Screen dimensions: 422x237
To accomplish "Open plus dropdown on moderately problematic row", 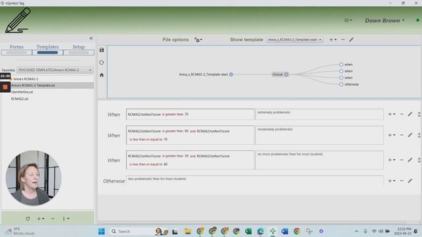I will pyautogui.click(x=391, y=135).
